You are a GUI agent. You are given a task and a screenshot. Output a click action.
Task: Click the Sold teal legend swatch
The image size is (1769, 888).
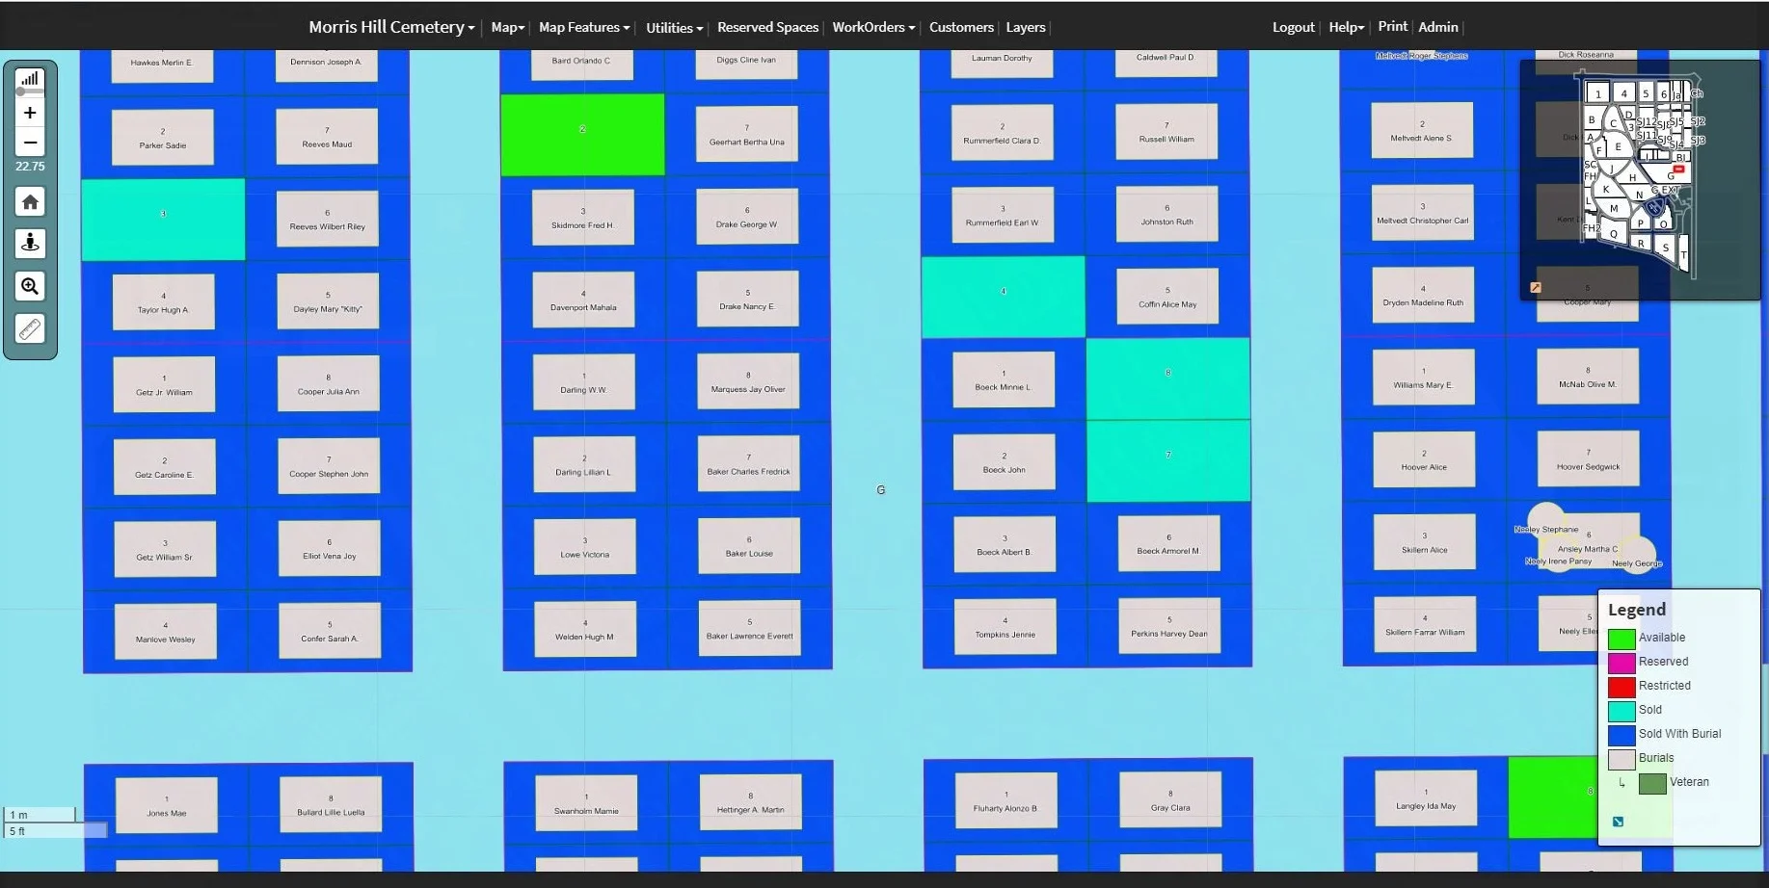click(x=1622, y=710)
